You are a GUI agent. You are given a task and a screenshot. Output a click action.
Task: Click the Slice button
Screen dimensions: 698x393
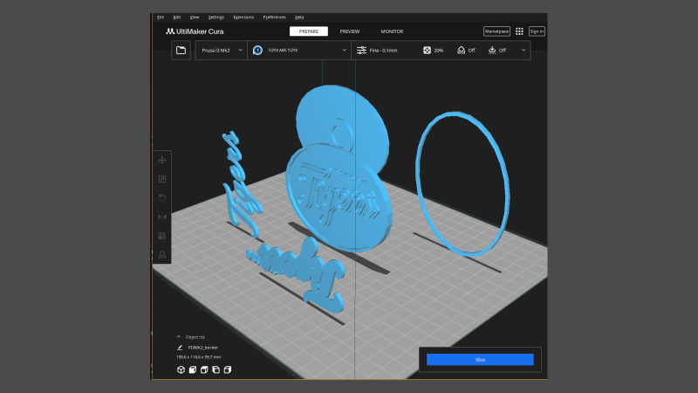(479, 359)
